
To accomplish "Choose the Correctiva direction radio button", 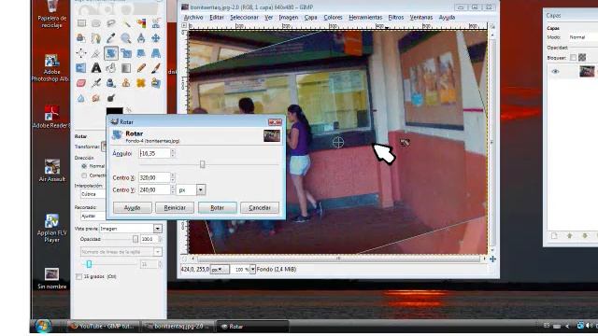I will [84, 175].
